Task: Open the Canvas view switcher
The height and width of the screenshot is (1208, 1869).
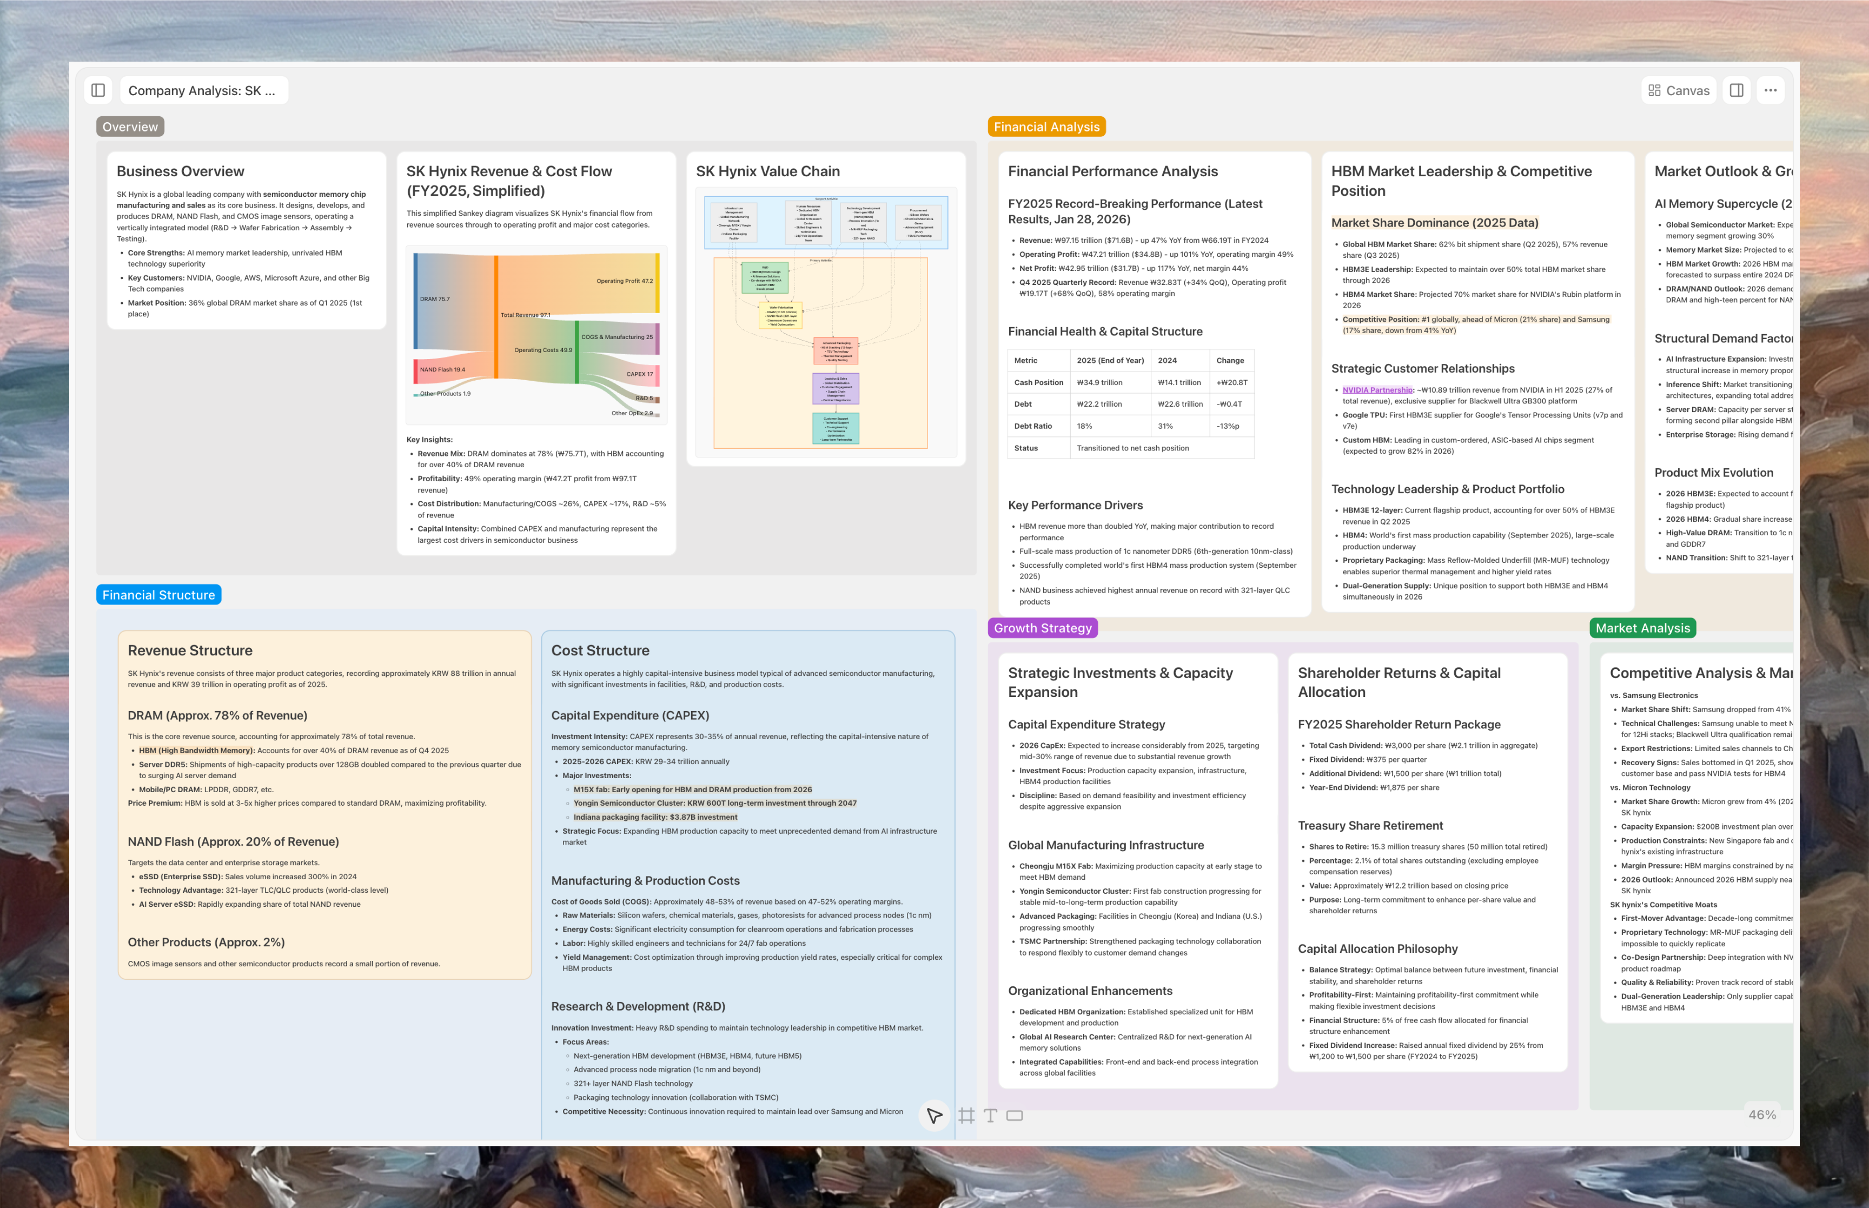Action: [1679, 90]
